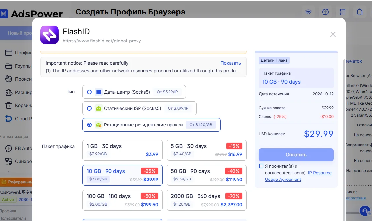The width and height of the screenshot is (372, 221).
Task: Click the Сумма заказа $39.99 value
Action: point(327,108)
